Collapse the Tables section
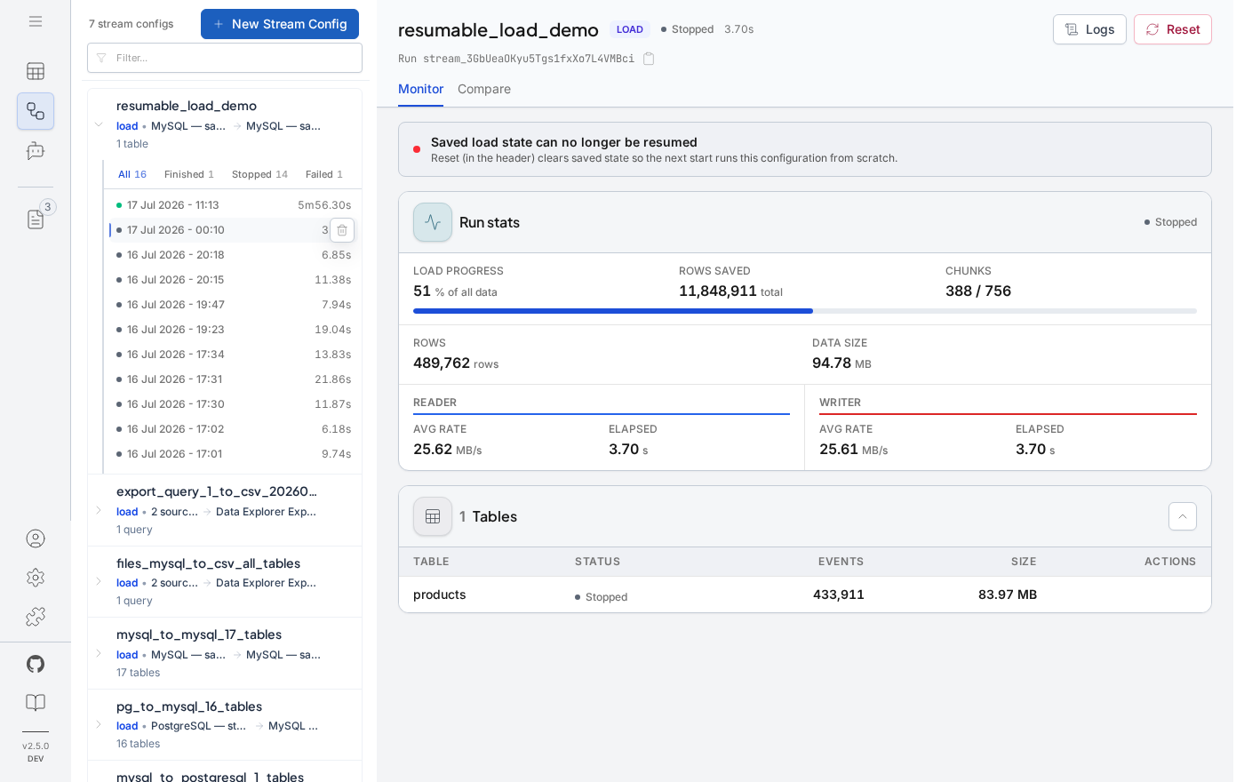 pyautogui.click(x=1183, y=516)
